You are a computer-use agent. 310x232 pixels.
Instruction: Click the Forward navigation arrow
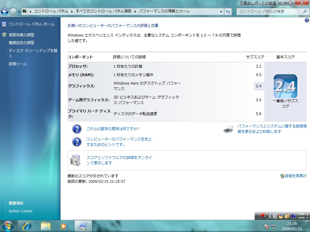pyautogui.click(x=13, y=11)
